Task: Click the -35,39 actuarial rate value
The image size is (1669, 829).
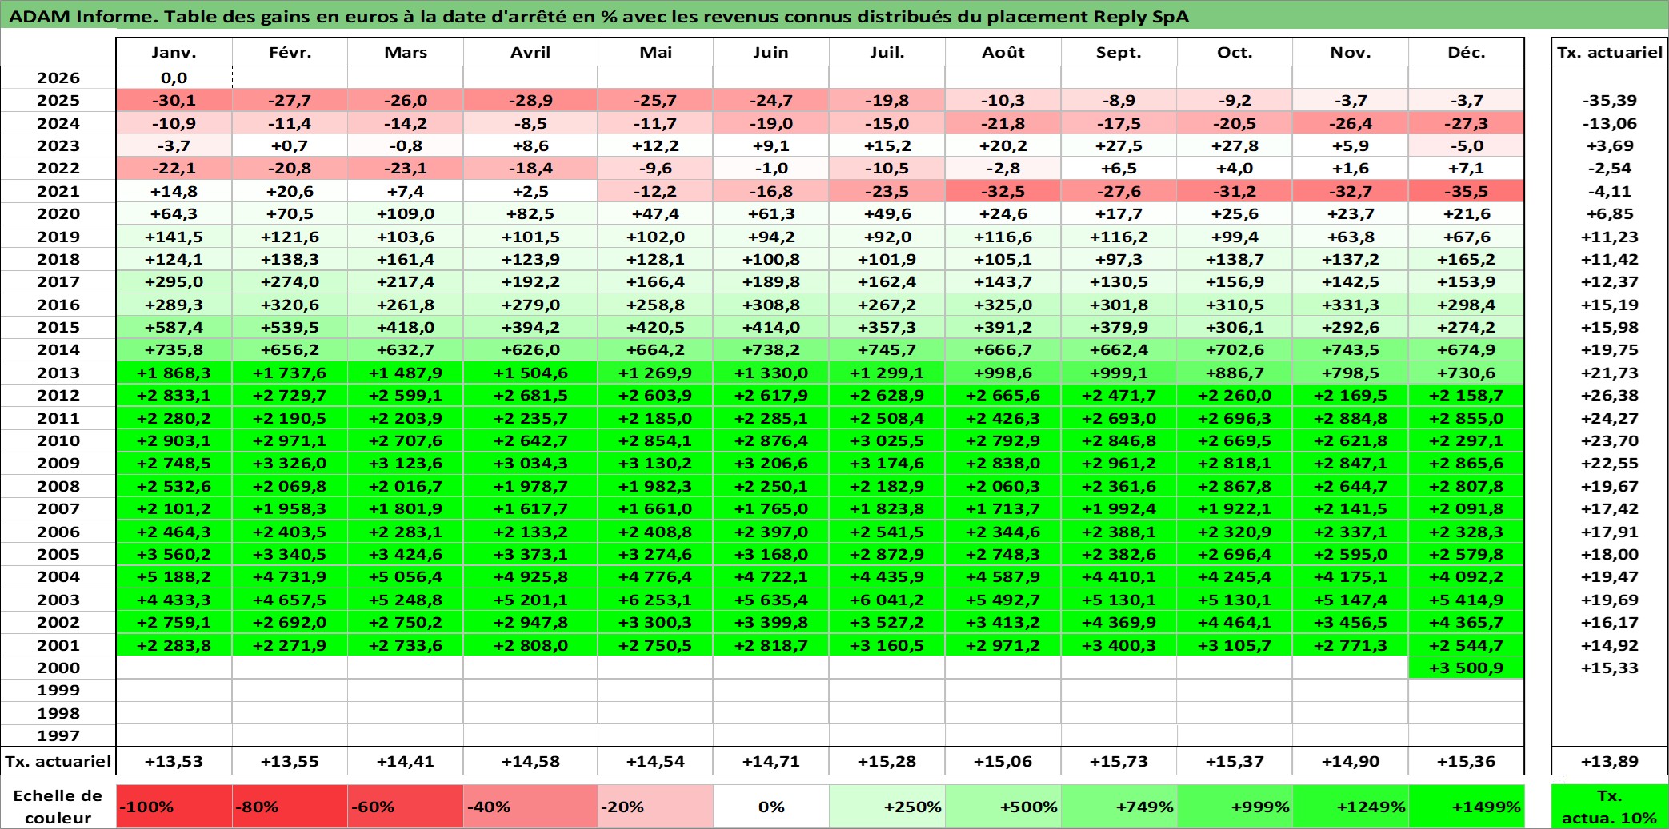Action: 1609,100
